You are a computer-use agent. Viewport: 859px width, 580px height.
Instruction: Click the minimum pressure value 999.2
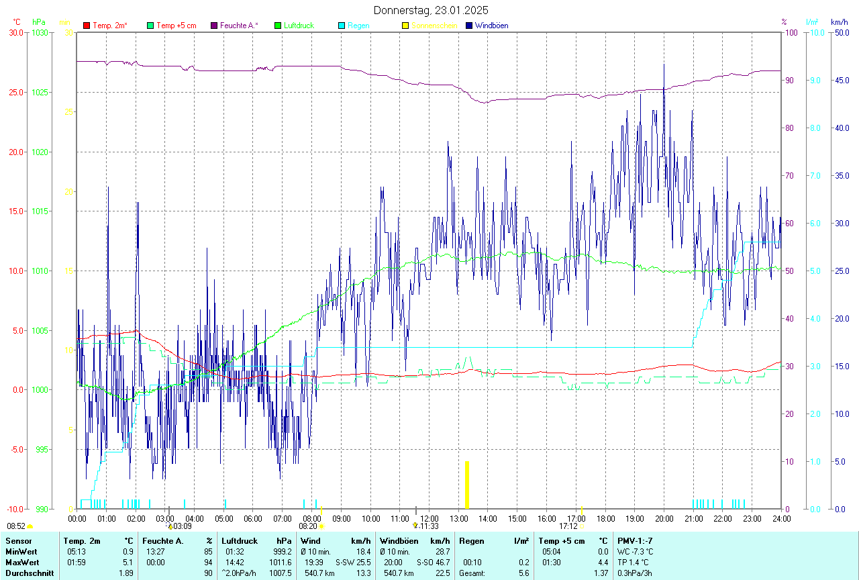[x=282, y=551]
